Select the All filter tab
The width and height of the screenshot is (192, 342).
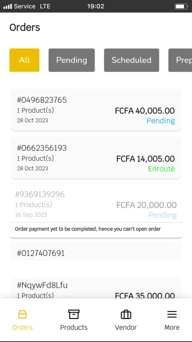[24, 60]
